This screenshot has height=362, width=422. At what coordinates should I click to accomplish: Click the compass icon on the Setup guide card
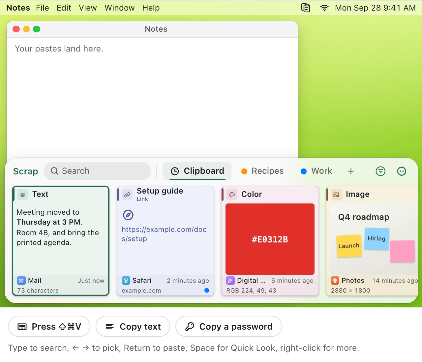coord(128,215)
